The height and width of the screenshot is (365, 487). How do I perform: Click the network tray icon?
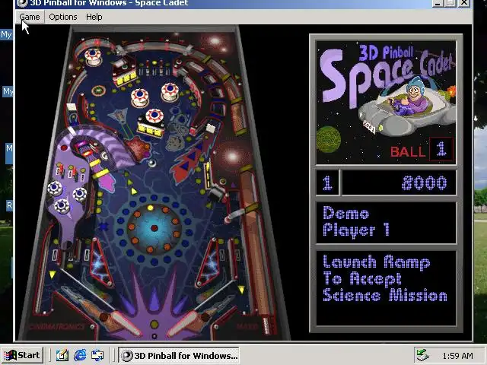422,355
